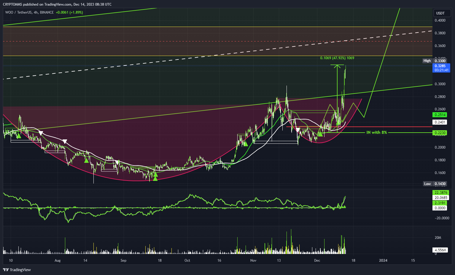This screenshot has height=275, width=455.
Task: Click the 13 date label on the time axis
Action: coord(279,260)
